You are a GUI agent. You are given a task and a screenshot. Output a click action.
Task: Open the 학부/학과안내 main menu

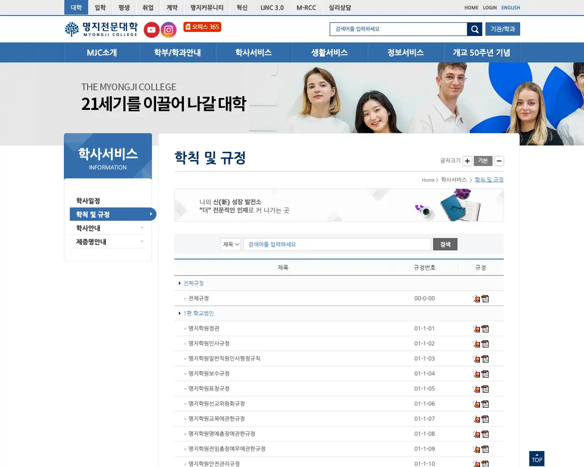pyautogui.click(x=177, y=52)
